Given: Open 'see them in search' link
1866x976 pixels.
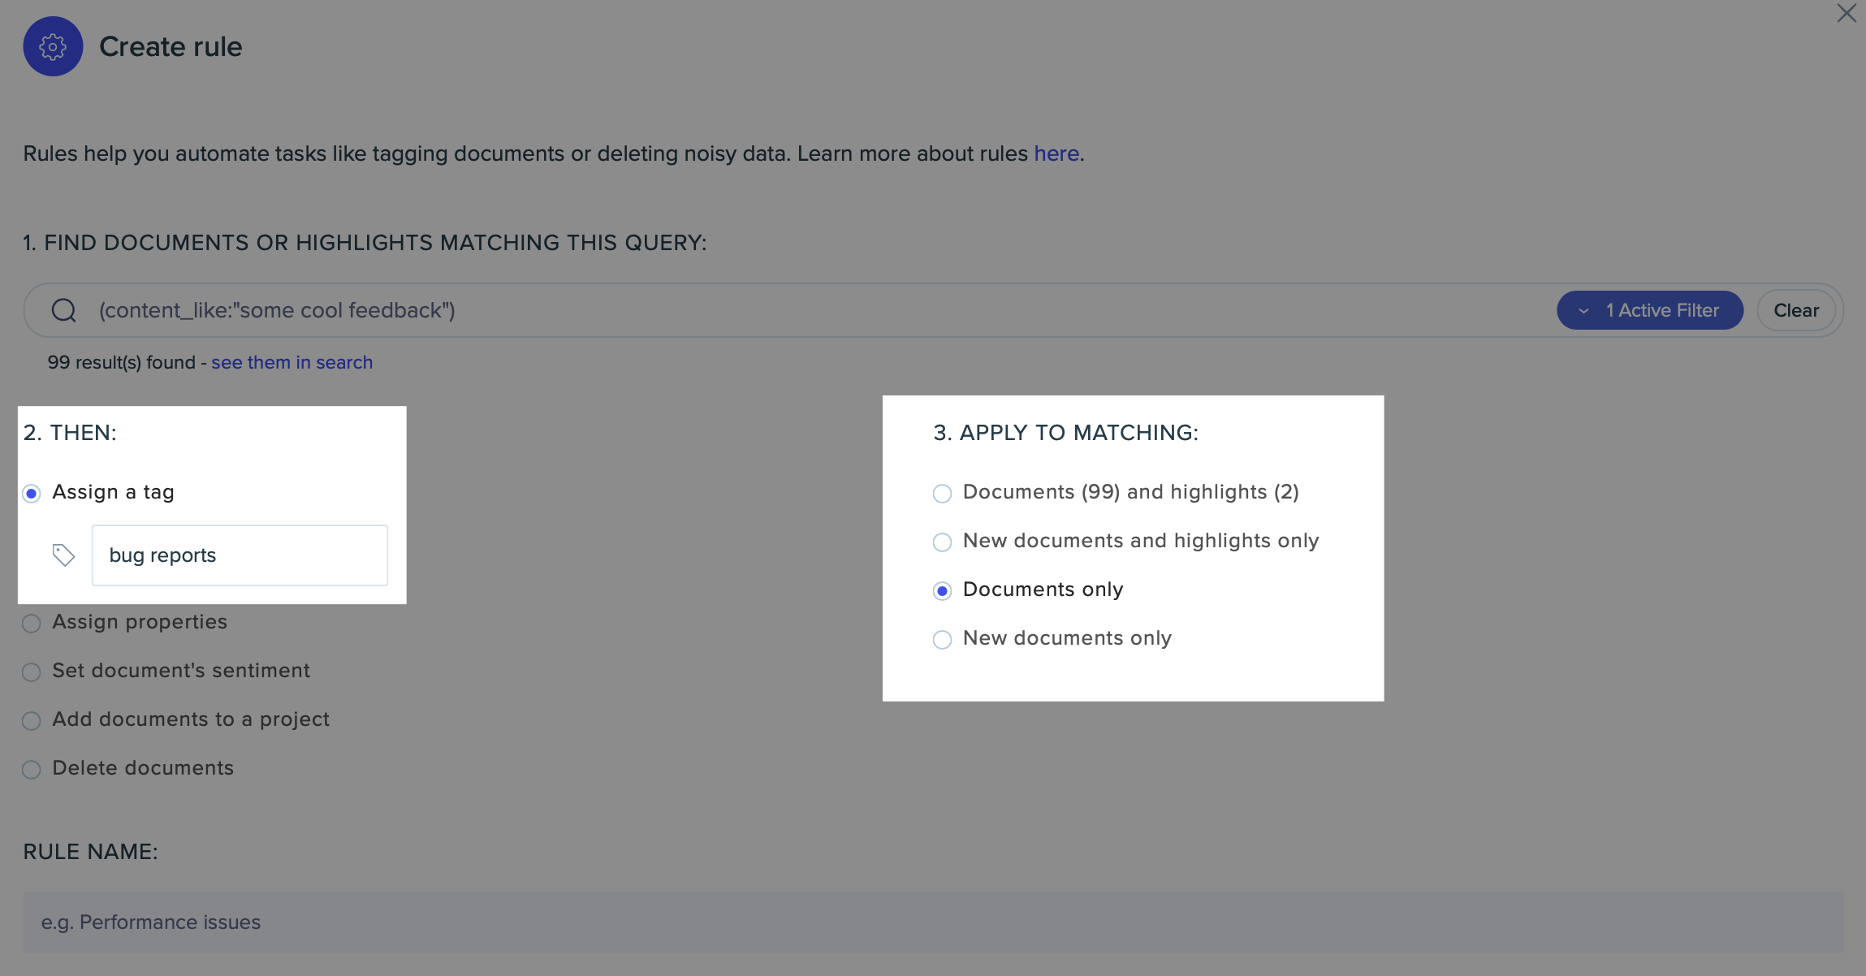Looking at the screenshot, I should [292, 362].
